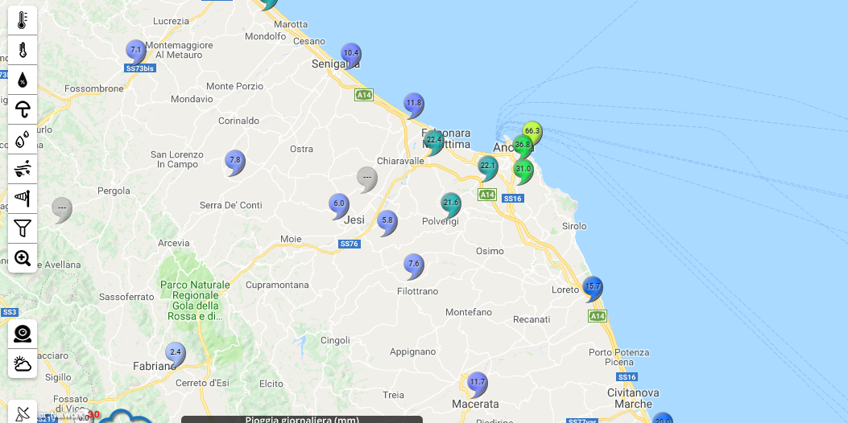
Task: Select the windsock wind direction icon
Action: 23,198
